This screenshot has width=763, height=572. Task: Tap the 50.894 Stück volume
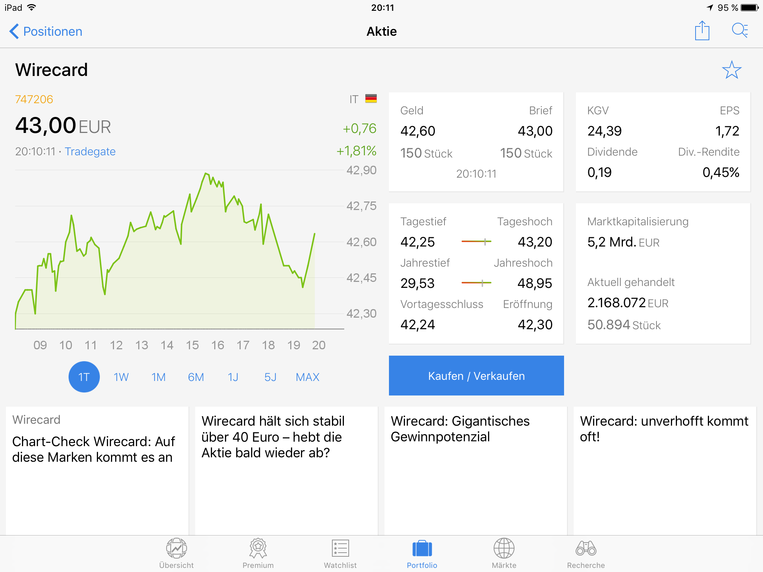624,325
